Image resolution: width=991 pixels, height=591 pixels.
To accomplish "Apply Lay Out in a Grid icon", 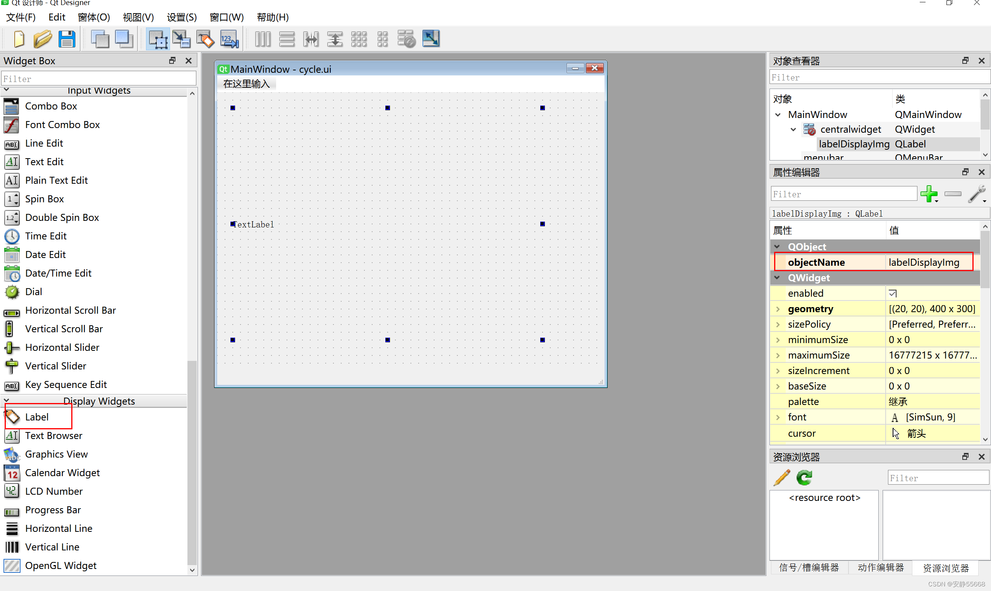I will click(359, 39).
